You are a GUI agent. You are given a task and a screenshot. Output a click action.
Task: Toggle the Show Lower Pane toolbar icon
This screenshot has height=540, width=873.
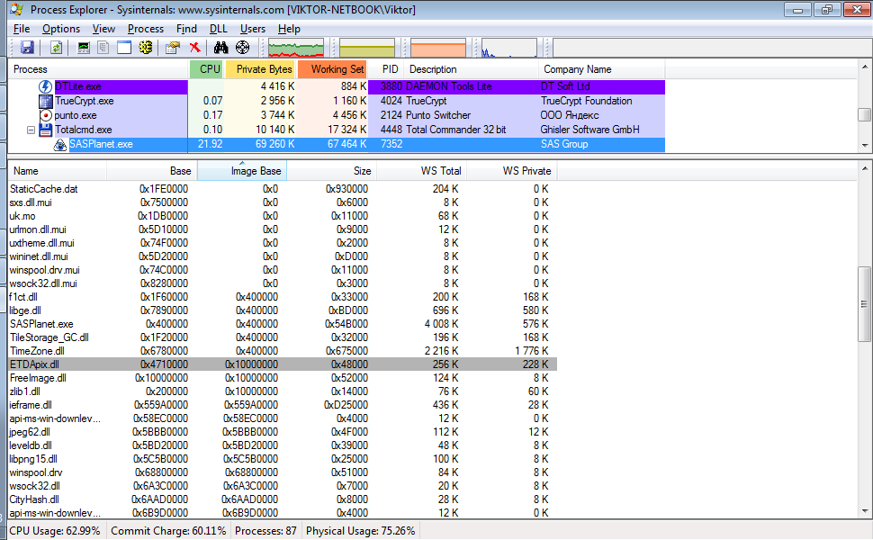[124, 48]
